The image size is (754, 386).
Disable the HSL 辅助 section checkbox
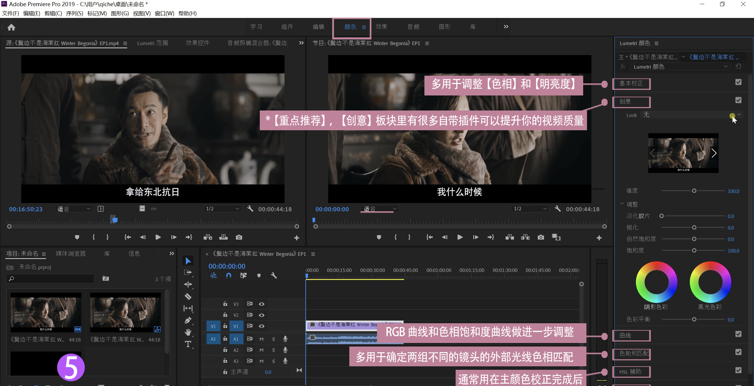pos(738,370)
